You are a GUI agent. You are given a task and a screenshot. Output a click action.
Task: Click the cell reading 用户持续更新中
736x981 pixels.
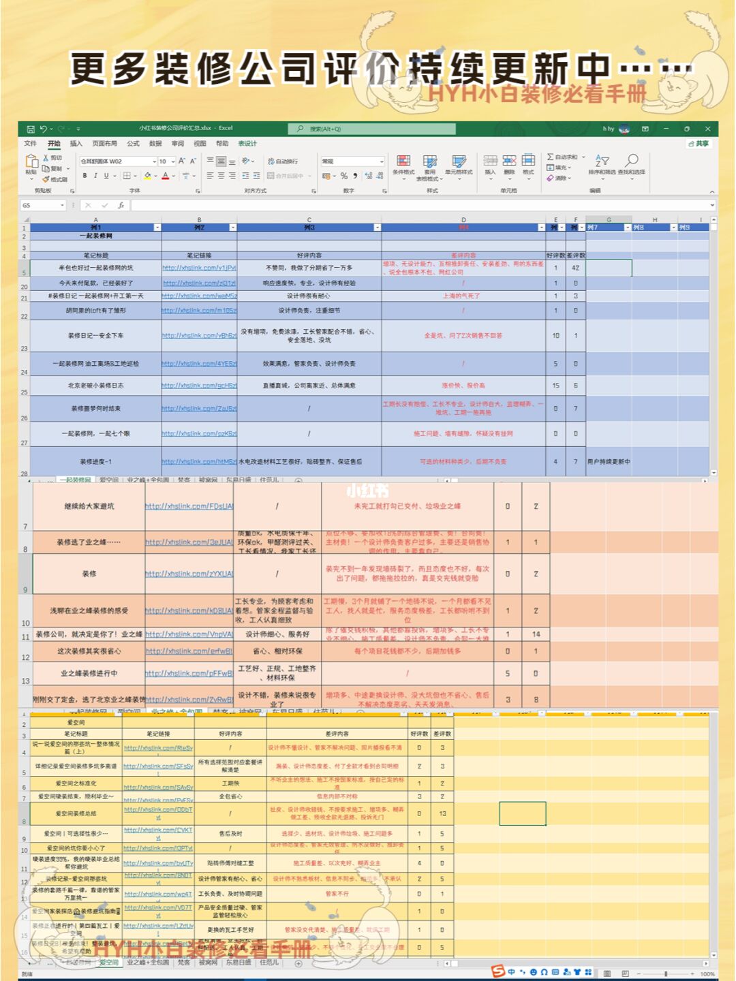click(609, 461)
